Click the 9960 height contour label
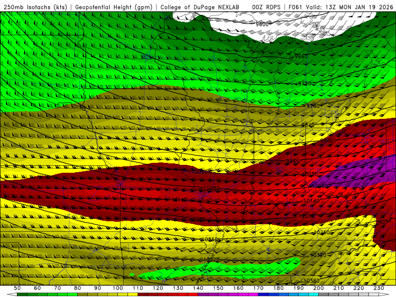This screenshot has height=297, width=396. (x=293, y=161)
